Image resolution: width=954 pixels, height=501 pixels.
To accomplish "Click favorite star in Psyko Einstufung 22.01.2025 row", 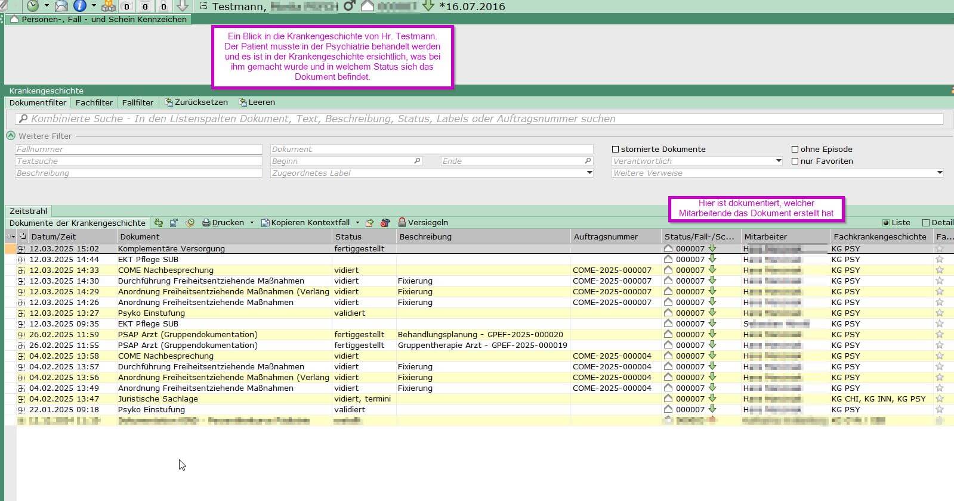I will pyautogui.click(x=940, y=409).
